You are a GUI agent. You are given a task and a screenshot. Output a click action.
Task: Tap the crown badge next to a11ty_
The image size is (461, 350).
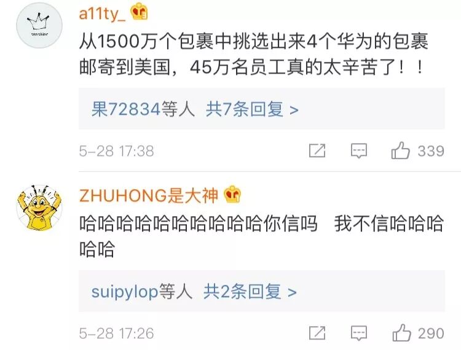click(140, 12)
